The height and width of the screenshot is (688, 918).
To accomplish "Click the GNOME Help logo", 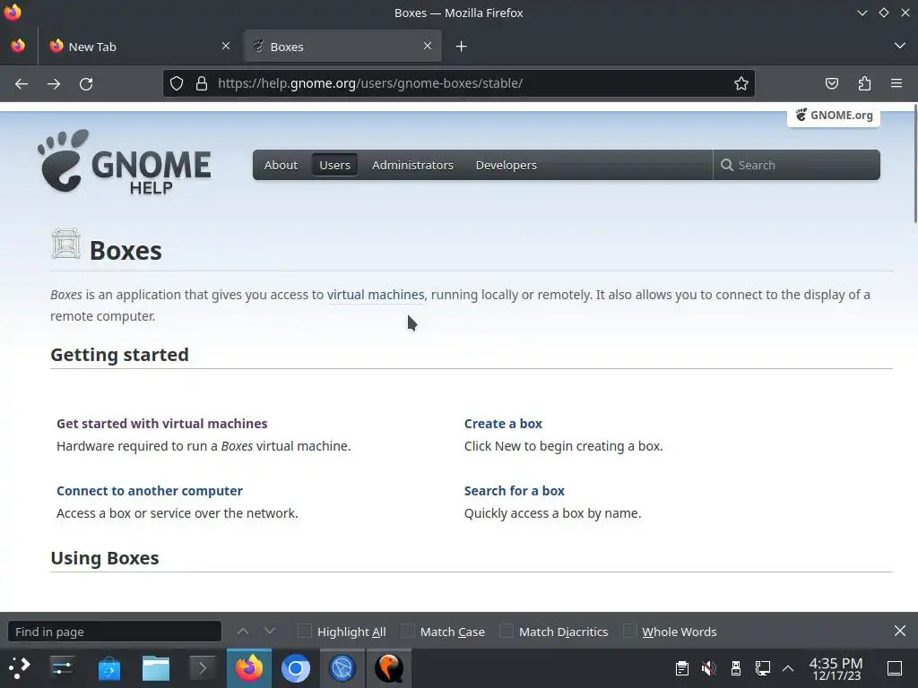I will (x=124, y=162).
